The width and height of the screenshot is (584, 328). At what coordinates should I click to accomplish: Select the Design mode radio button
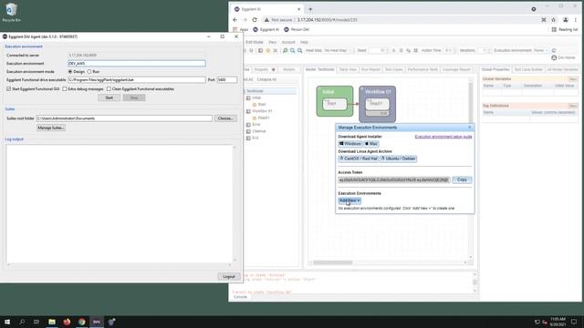[x=70, y=71]
